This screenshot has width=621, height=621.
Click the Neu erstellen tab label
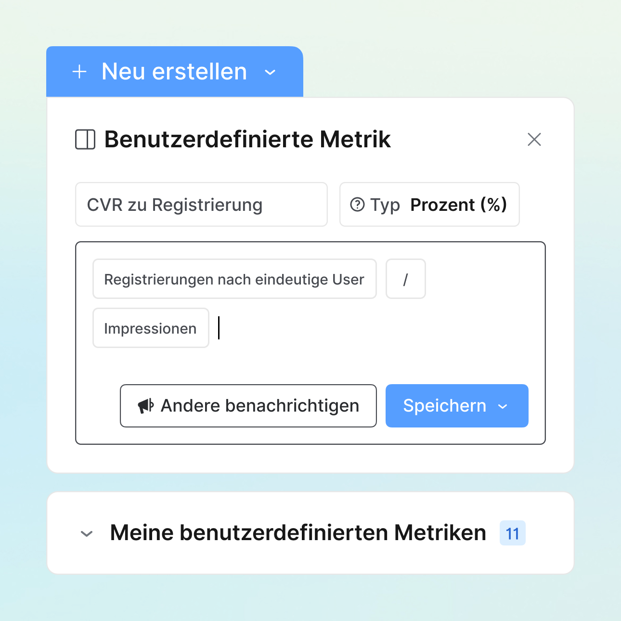coord(174,72)
